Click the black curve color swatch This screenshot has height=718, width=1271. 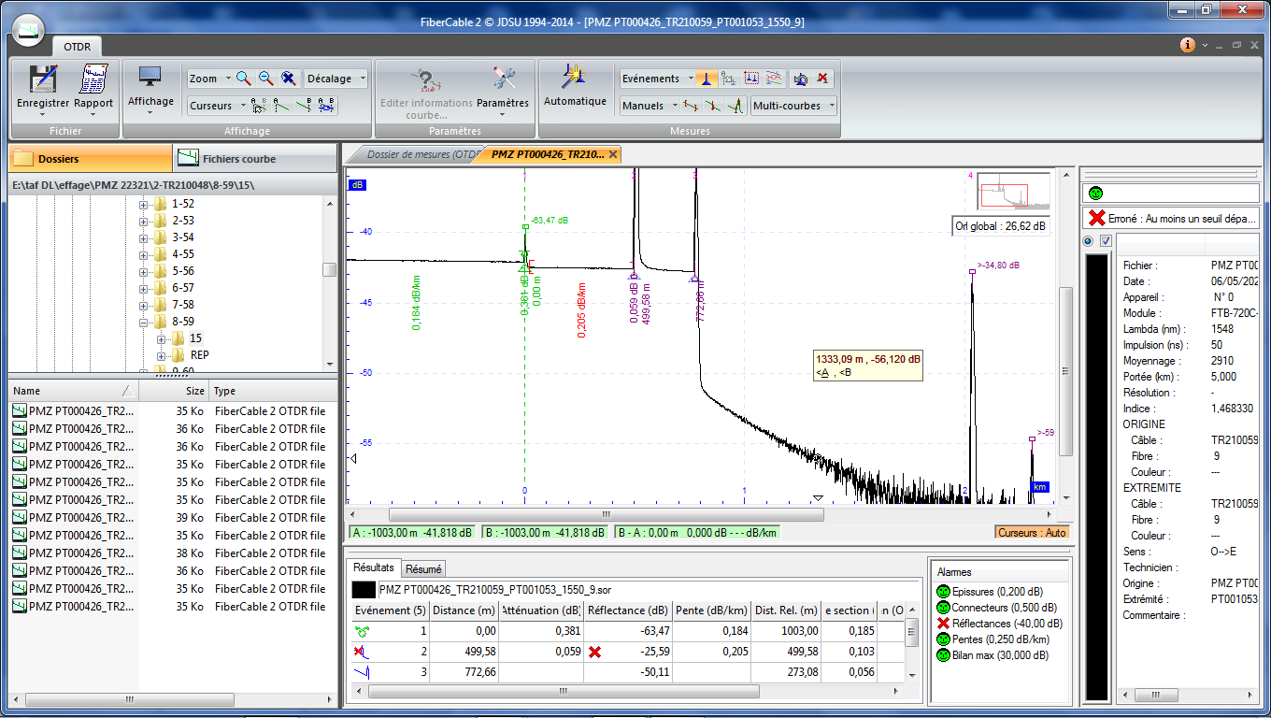click(x=364, y=590)
